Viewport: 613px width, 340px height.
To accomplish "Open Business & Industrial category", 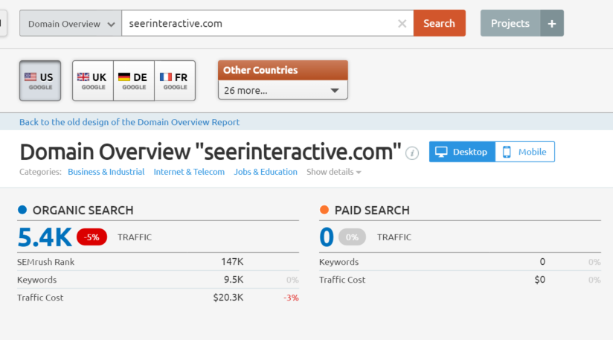I will coord(106,172).
